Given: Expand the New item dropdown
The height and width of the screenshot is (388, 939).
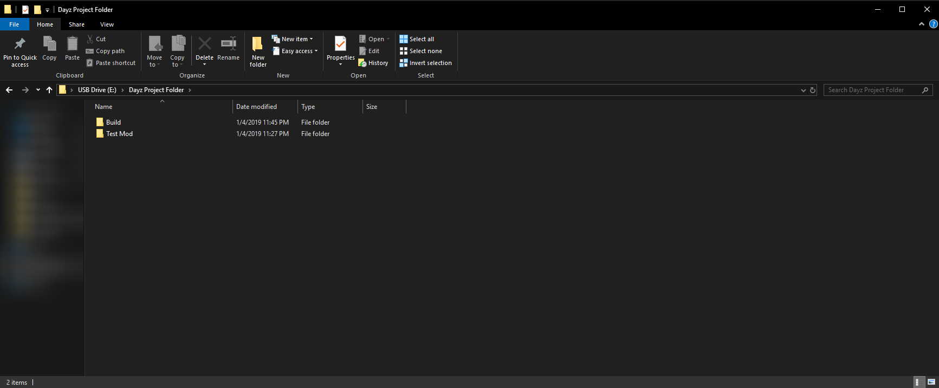Looking at the screenshot, I should tap(293, 39).
